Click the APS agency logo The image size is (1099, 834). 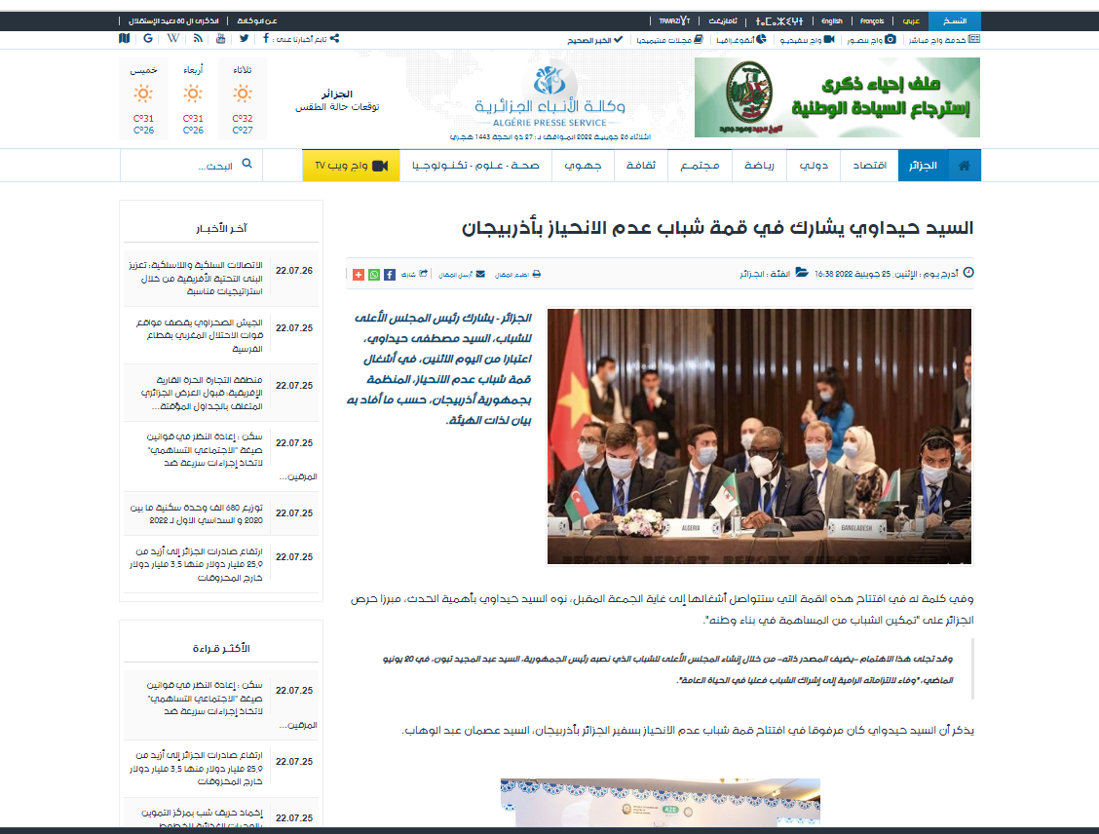point(549,96)
